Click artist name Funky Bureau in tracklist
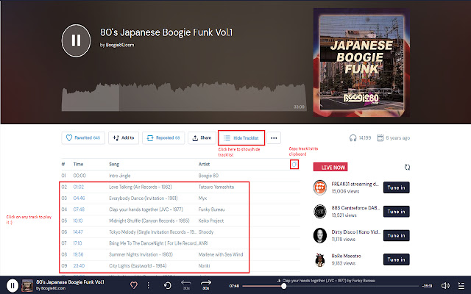Image resolution: width=471 pixels, height=294 pixels. click(211, 209)
